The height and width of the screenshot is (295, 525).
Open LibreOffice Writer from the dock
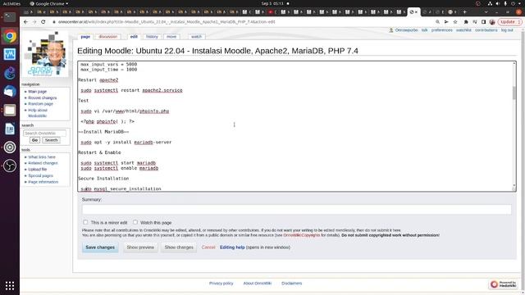pyautogui.click(x=10, y=129)
